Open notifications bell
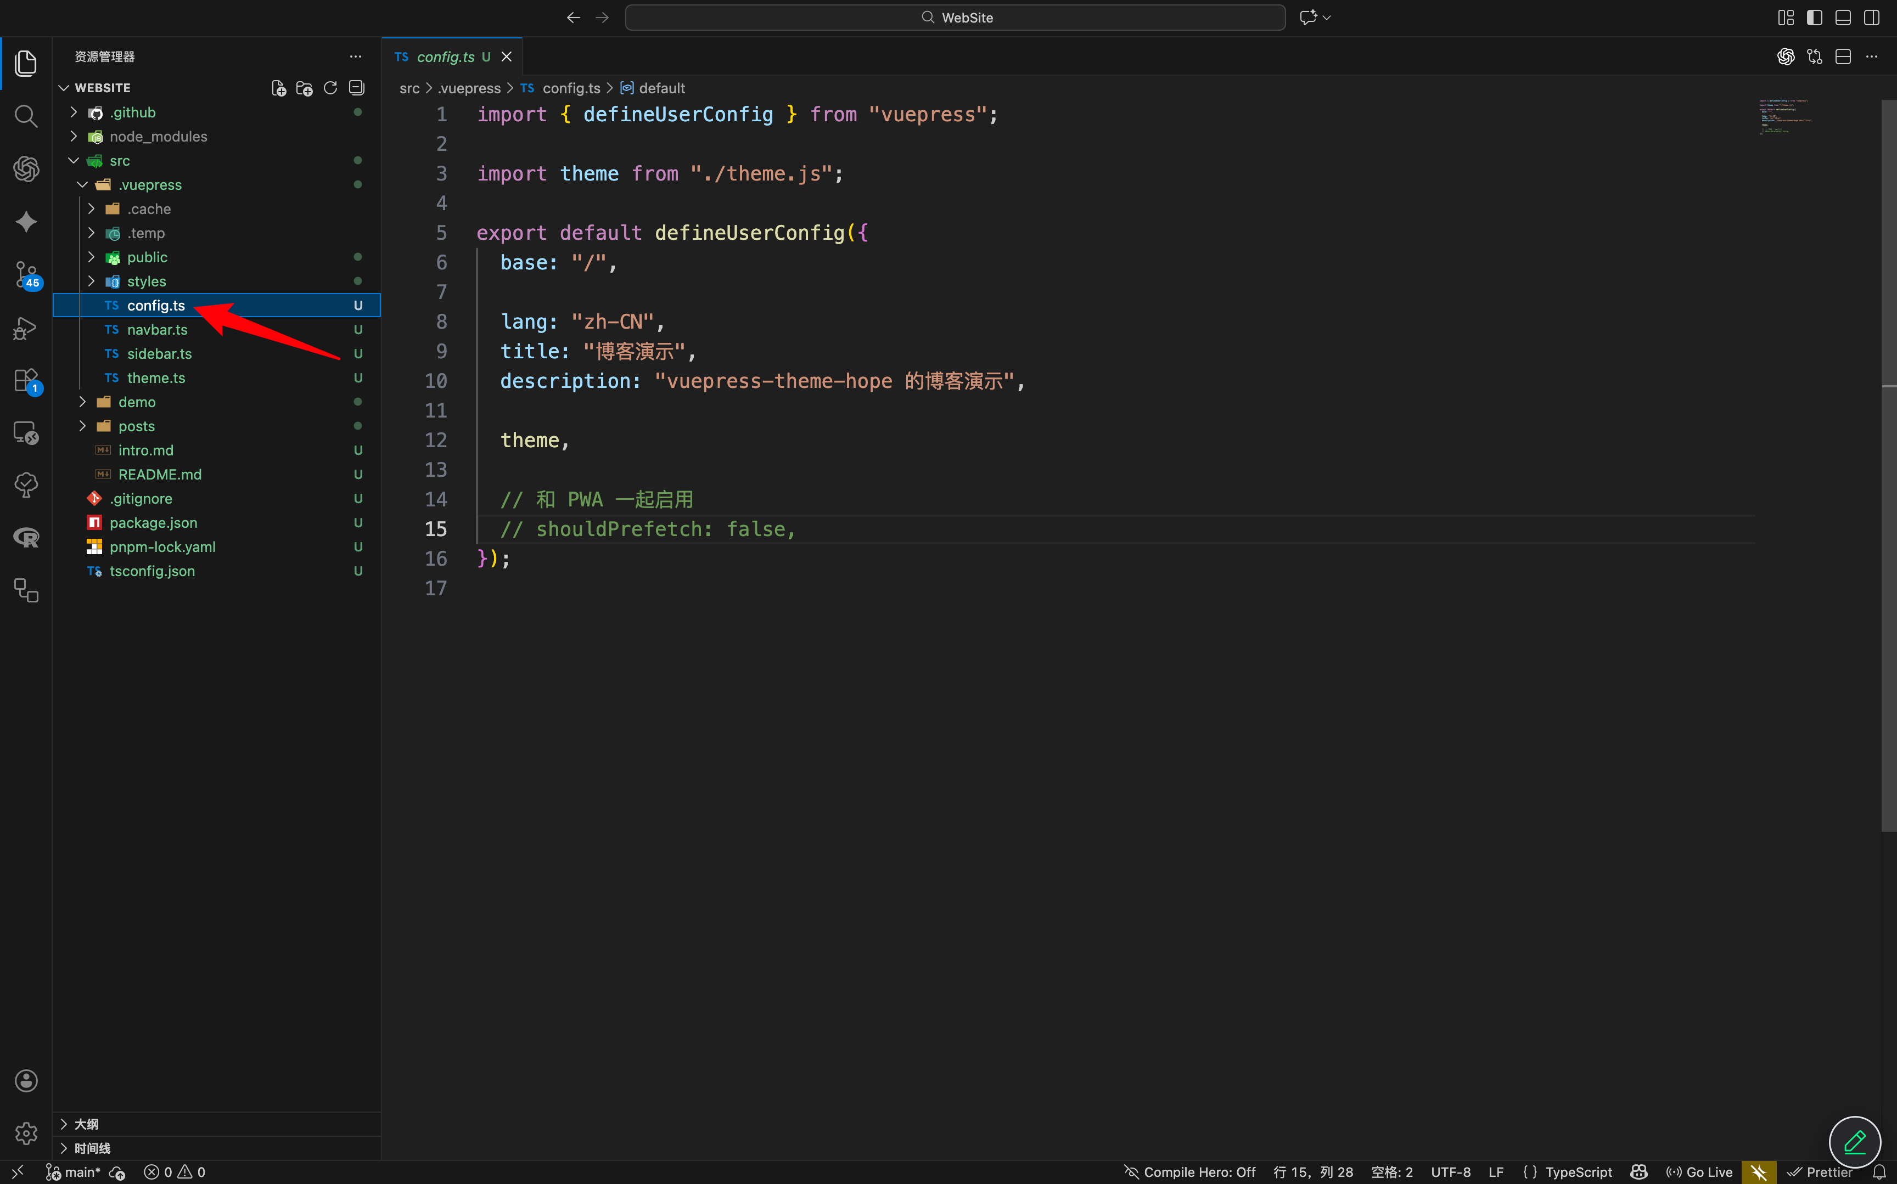The image size is (1897, 1184). coord(1879,1172)
